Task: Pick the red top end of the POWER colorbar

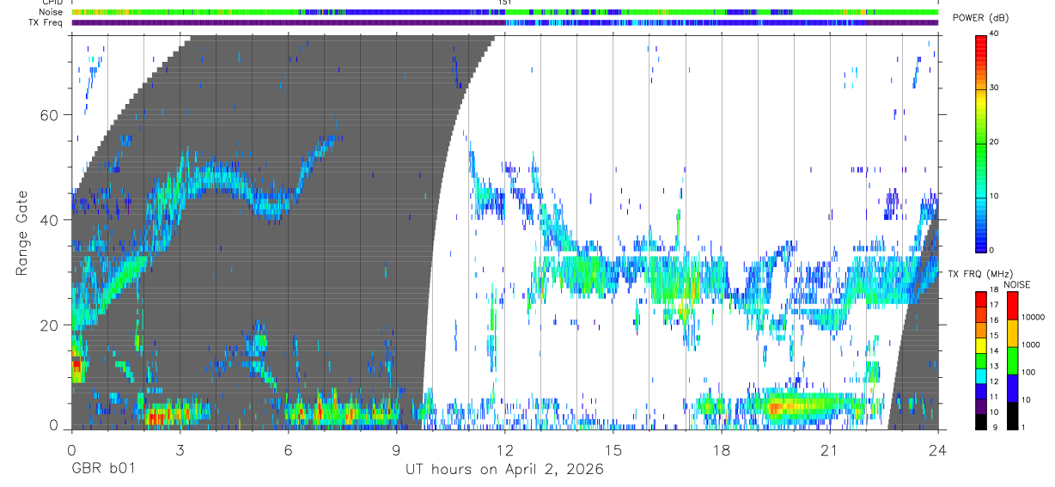Action: tap(981, 41)
